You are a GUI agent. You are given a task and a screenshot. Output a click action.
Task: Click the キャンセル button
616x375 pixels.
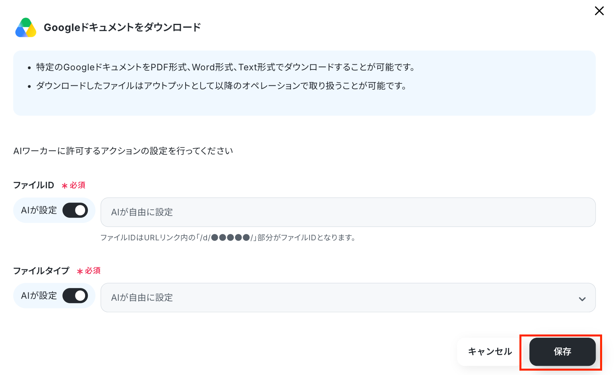coord(490,352)
